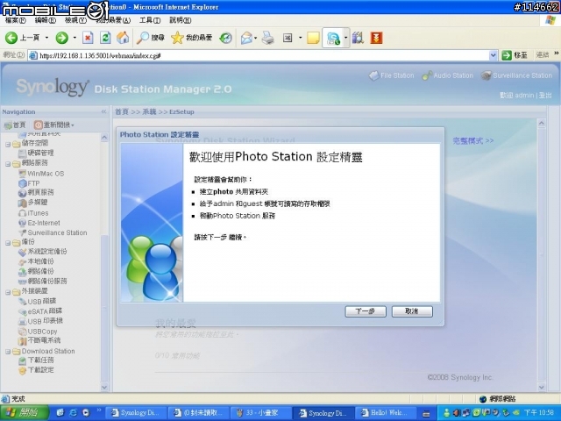Viewport: 561px width, 421px height.
Task: Open the Back button history dropdown arrow
Action: (46, 38)
